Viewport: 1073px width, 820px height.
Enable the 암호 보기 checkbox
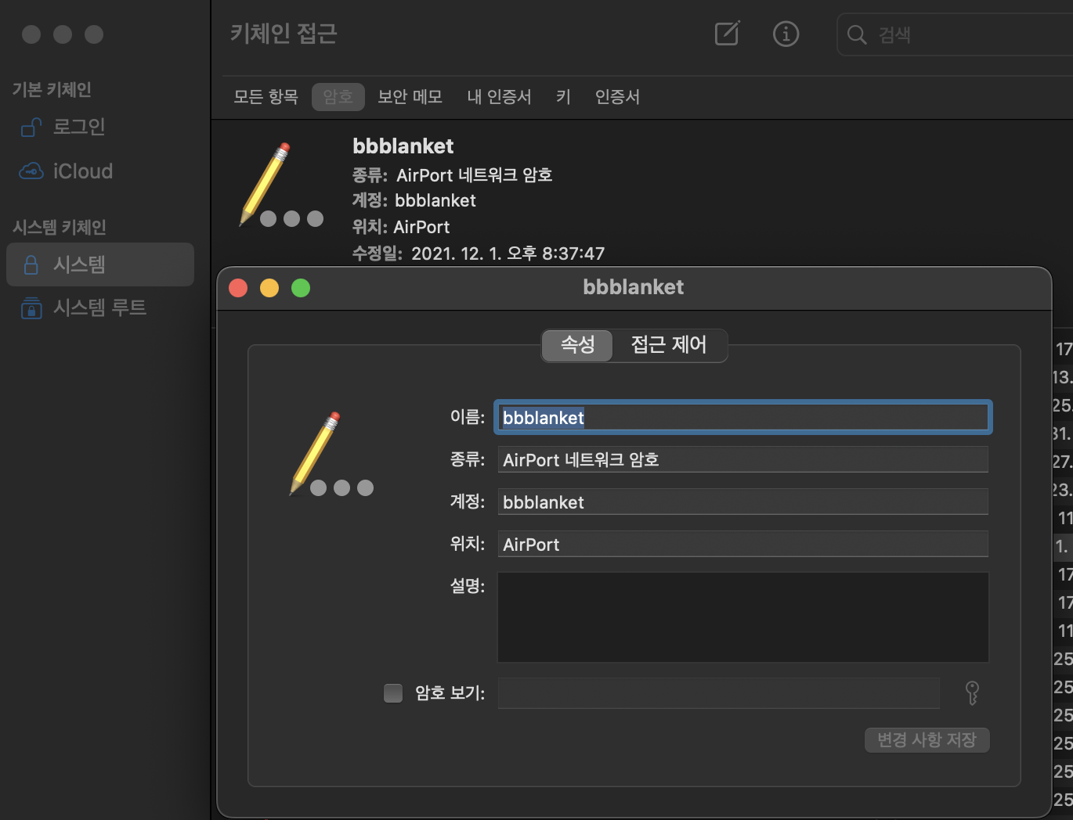[x=393, y=693]
